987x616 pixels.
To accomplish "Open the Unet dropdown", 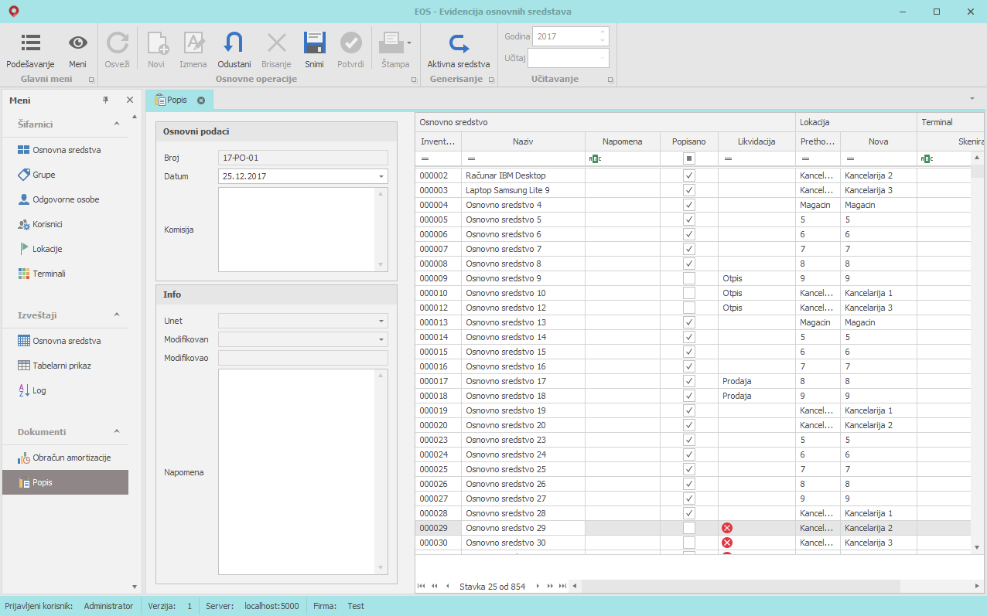I will pyautogui.click(x=381, y=321).
